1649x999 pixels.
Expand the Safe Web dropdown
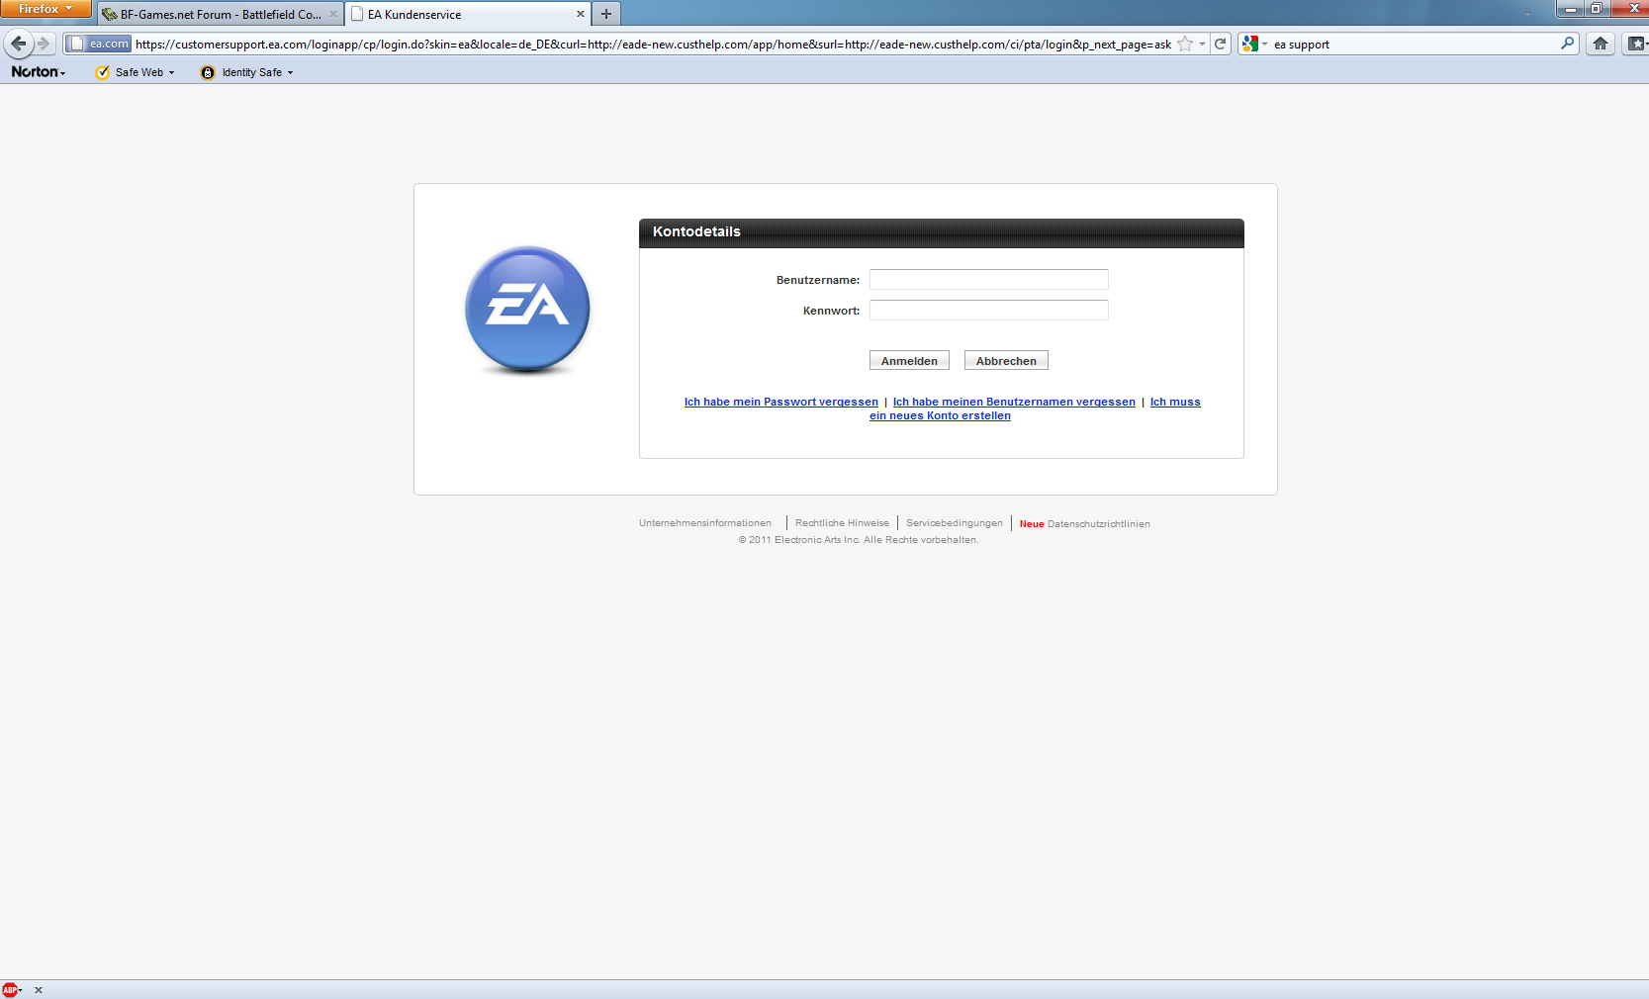pos(171,72)
